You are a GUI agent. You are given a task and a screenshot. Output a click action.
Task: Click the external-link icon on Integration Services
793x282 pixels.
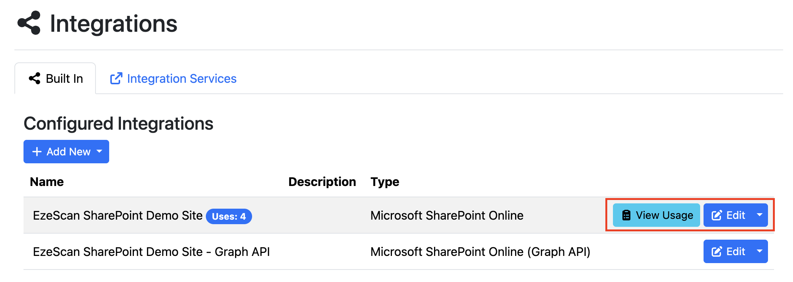[116, 79]
